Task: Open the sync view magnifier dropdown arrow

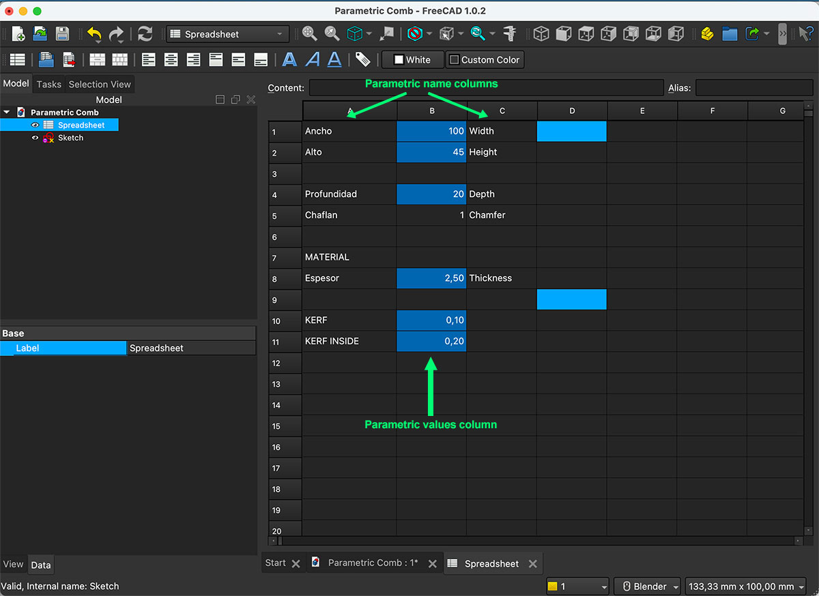Action: tap(492, 33)
